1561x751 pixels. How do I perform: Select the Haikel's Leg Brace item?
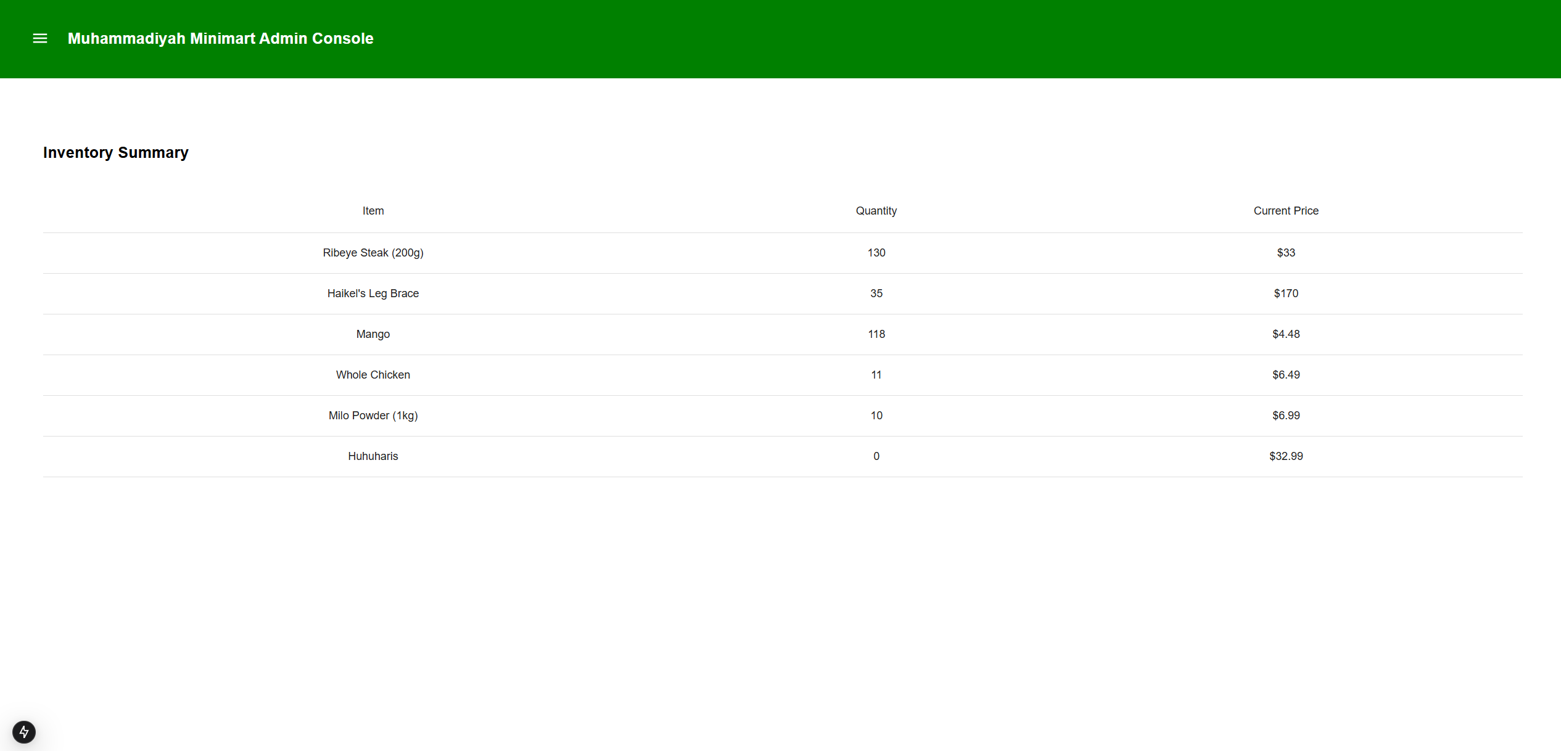click(x=373, y=293)
